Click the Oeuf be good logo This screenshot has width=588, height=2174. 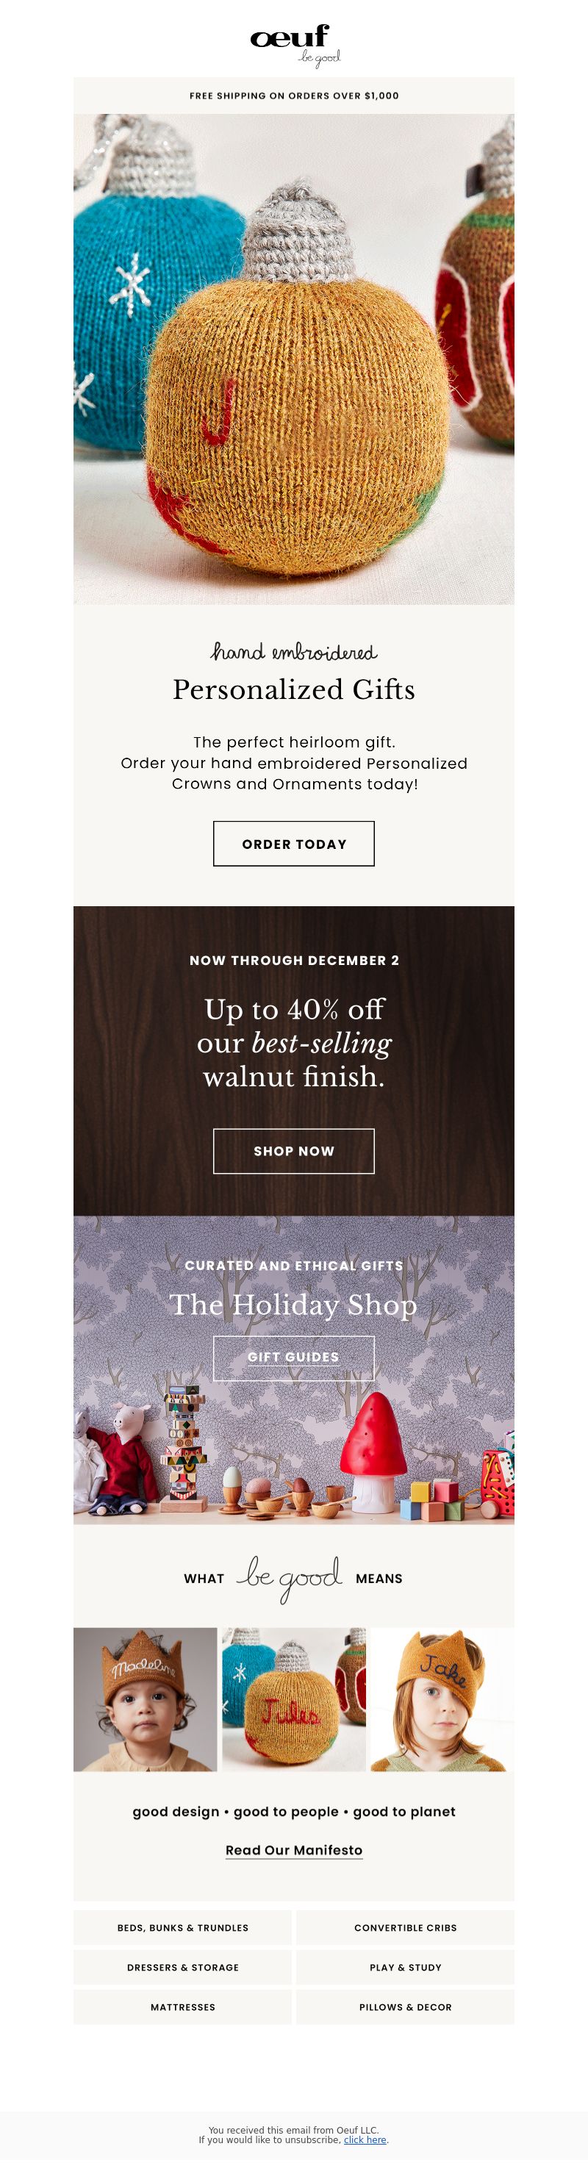click(295, 45)
